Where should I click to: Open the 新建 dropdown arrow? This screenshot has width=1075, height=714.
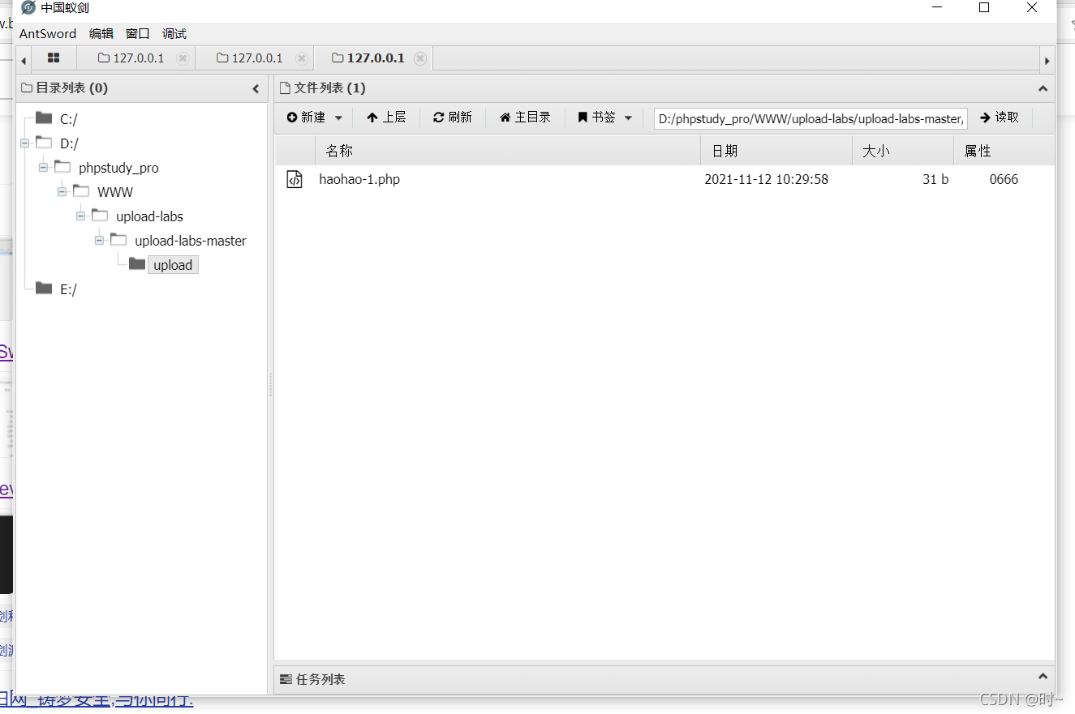[338, 118]
